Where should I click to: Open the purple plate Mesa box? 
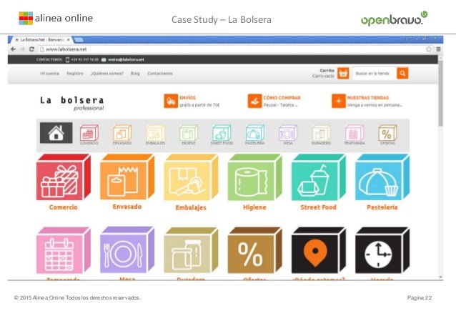(127, 250)
